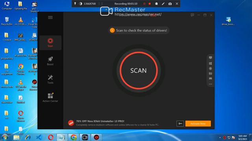Click the fourth device icon in right panel
This screenshot has height=141, width=252.
point(210,73)
